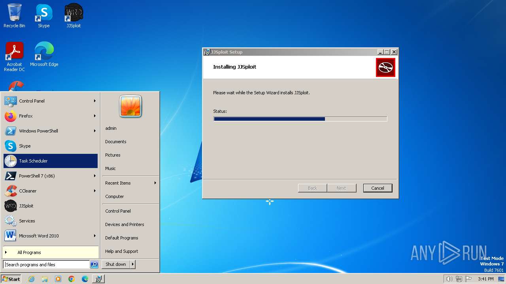Select the JJSploit desktop shortcut

pyautogui.click(x=74, y=16)
